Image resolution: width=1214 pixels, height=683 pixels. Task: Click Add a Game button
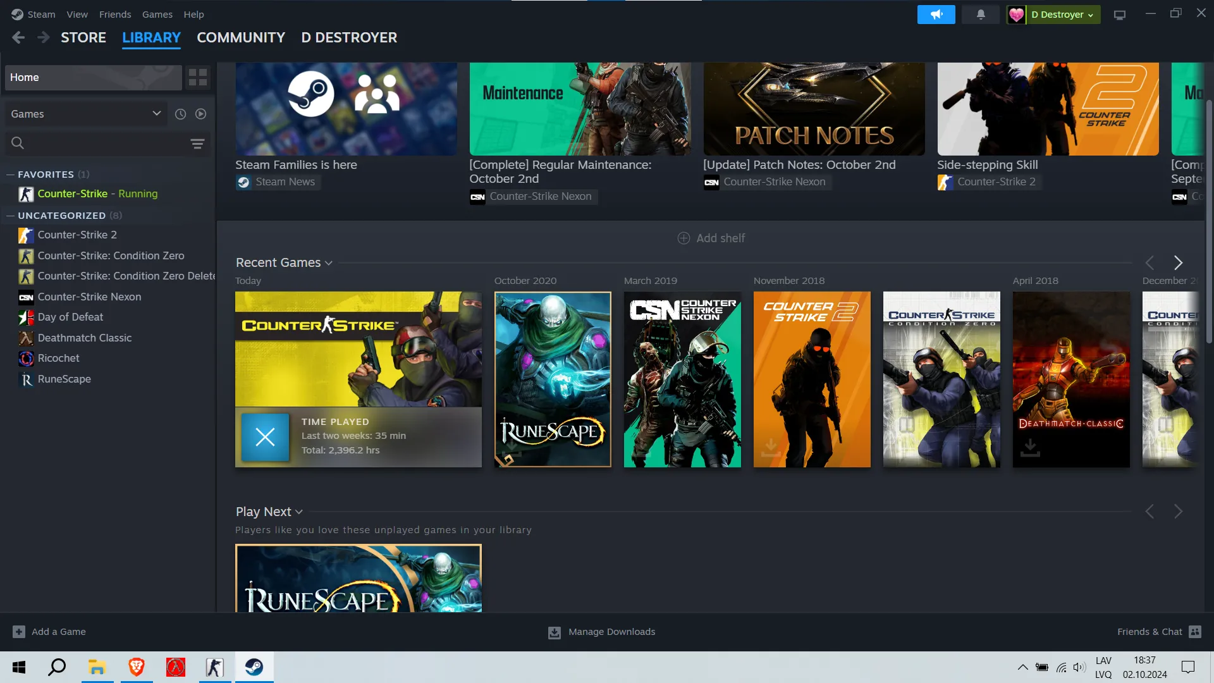point(49,631)
